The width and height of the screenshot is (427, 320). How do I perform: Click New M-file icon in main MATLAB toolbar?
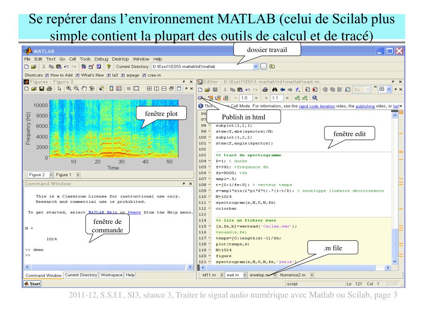tap(26, 67)
